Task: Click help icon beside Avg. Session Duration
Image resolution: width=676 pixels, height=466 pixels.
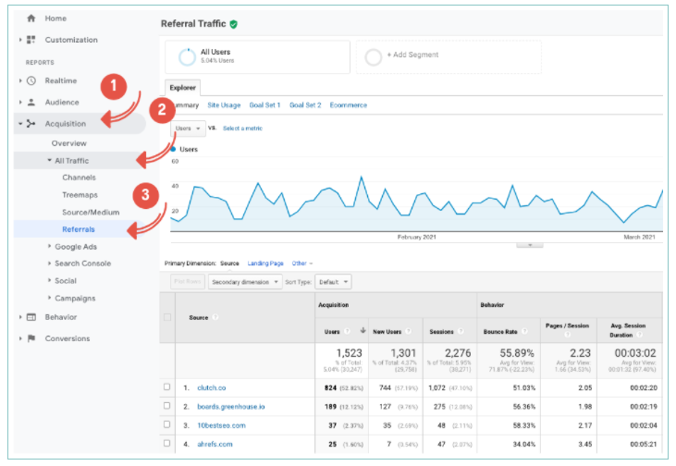Action: coord(640,335)
